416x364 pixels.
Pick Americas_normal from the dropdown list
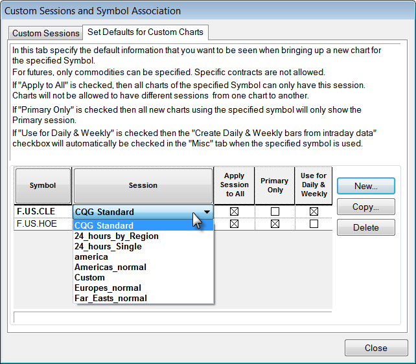(111, 267)
